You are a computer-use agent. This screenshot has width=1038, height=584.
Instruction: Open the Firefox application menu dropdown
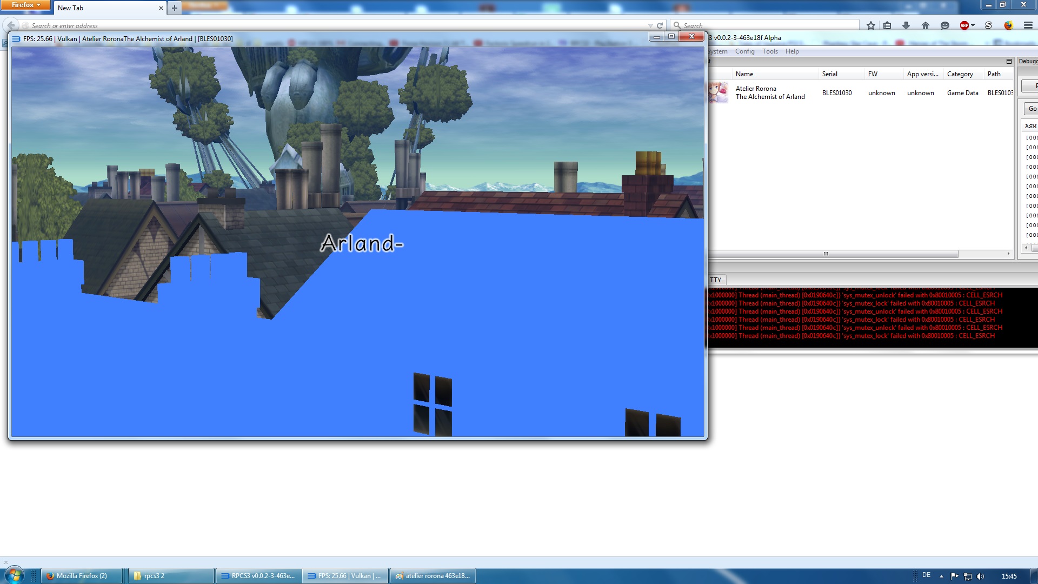pyautogui.click(x=25, y=5)
